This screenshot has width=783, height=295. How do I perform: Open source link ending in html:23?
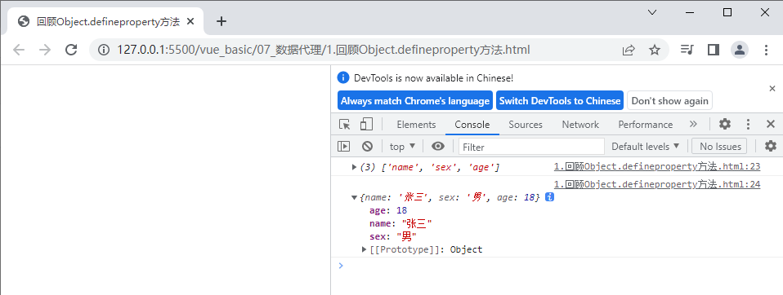(x=657, y=166)
